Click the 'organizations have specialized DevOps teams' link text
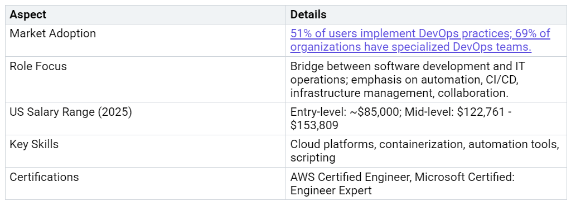The width and height of the screenshot is (571, 201). (411, 47)
